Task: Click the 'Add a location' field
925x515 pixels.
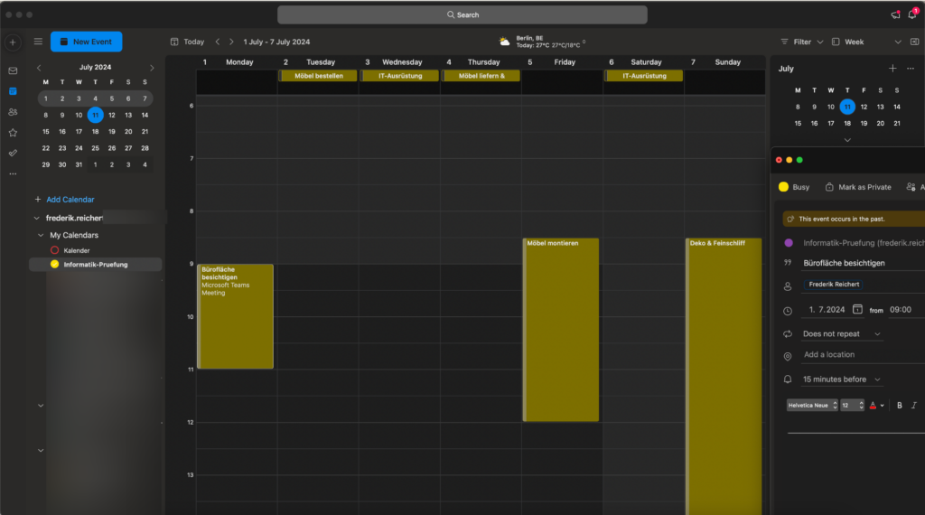Action: [x=849, y=355]
